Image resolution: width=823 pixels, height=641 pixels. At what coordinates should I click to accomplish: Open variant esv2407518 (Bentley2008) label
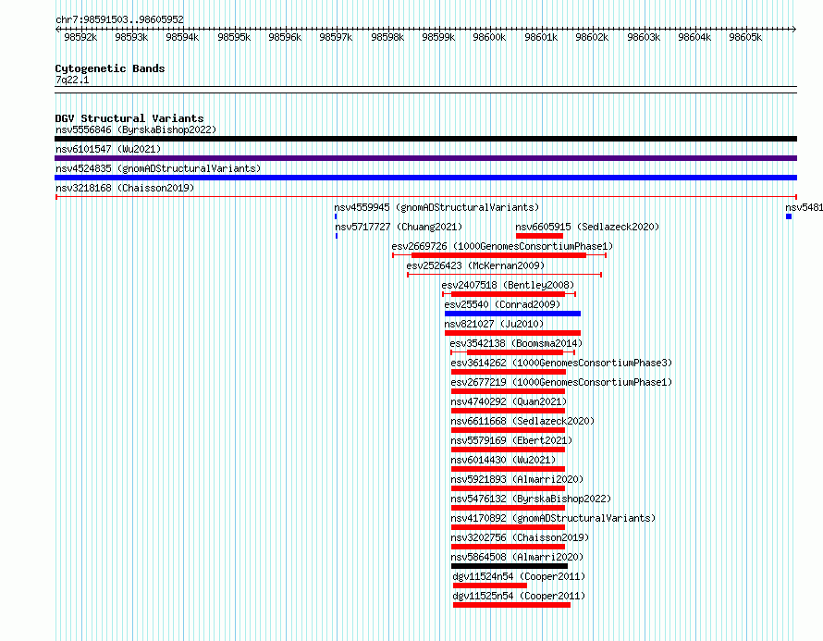[x=508, y=285]
